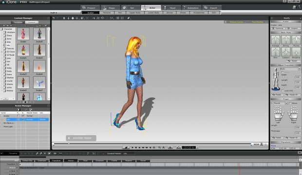The image size is (302, 175).
Task: Select the Right hand icon
Action: click(293, 113)
